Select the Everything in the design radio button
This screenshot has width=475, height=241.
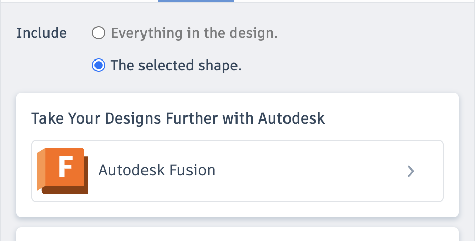click(x=99, y=34)
